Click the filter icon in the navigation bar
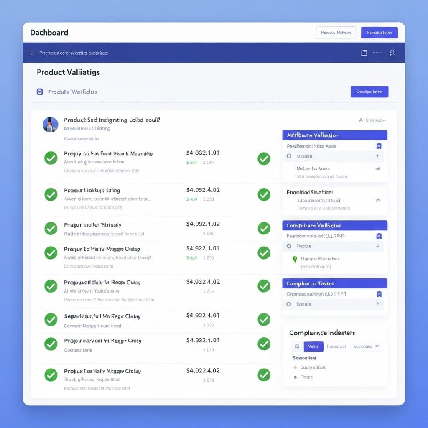428x428 pixels. click(32, 53)
